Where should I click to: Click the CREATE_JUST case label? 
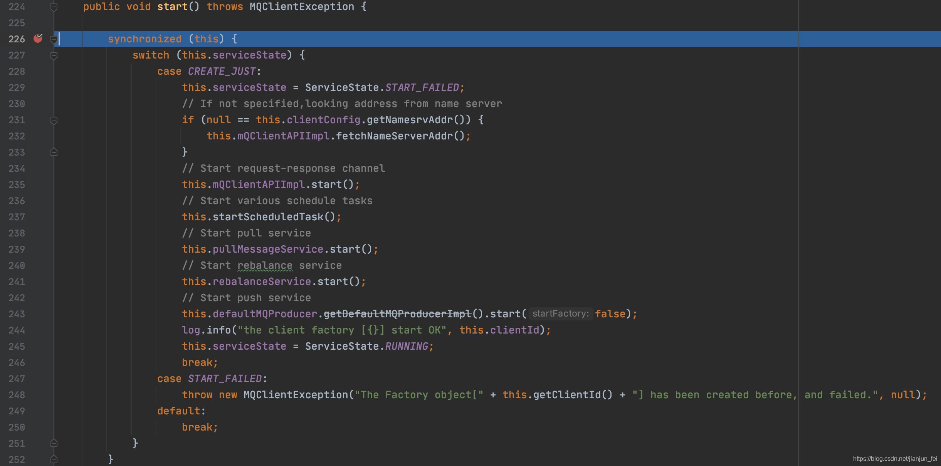pyautogui.click(x=222, y=71)
